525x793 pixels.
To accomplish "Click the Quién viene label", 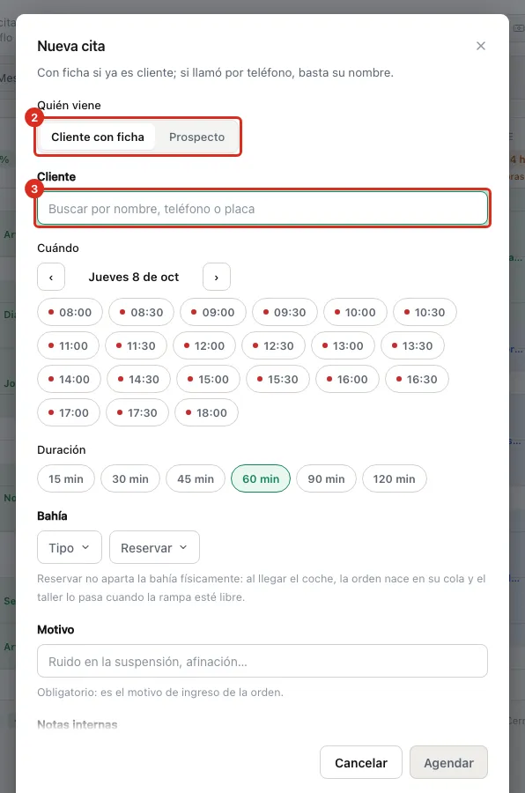I will pyautogui.click(x=69, y=105).
